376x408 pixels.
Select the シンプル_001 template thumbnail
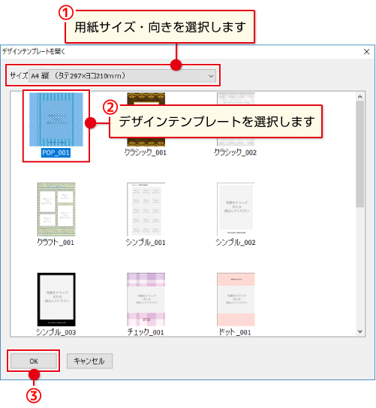click(x=146, y=209)
